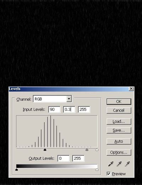Grab the black input shadow slider
The width and height of the screenshot is (142, 185).
(x=45, y=150)
